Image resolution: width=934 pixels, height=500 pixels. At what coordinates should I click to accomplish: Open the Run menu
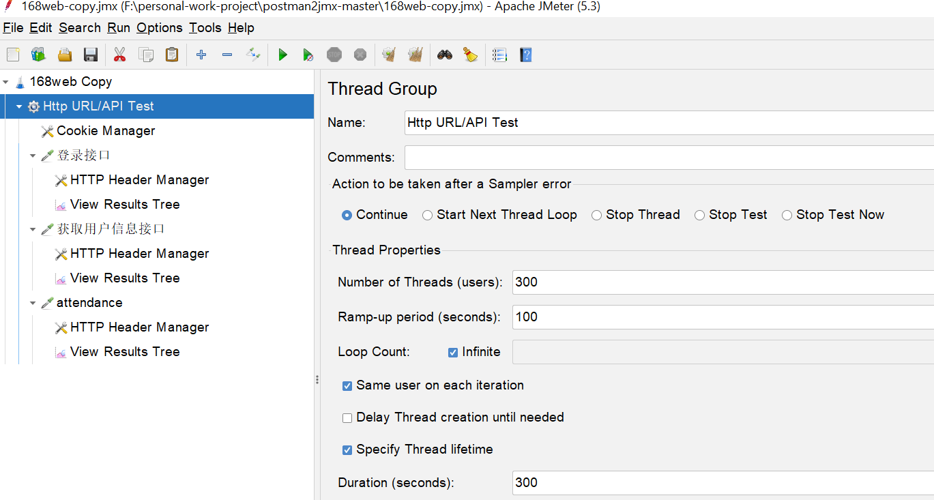tap(119, 28)
